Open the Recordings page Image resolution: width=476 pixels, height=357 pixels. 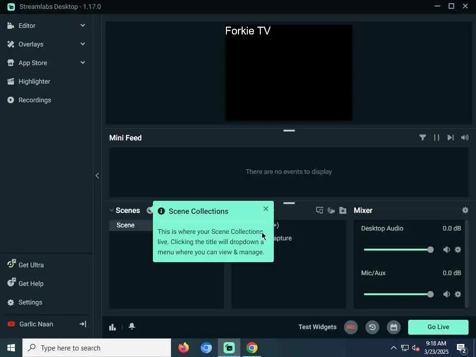pos(34,100)
